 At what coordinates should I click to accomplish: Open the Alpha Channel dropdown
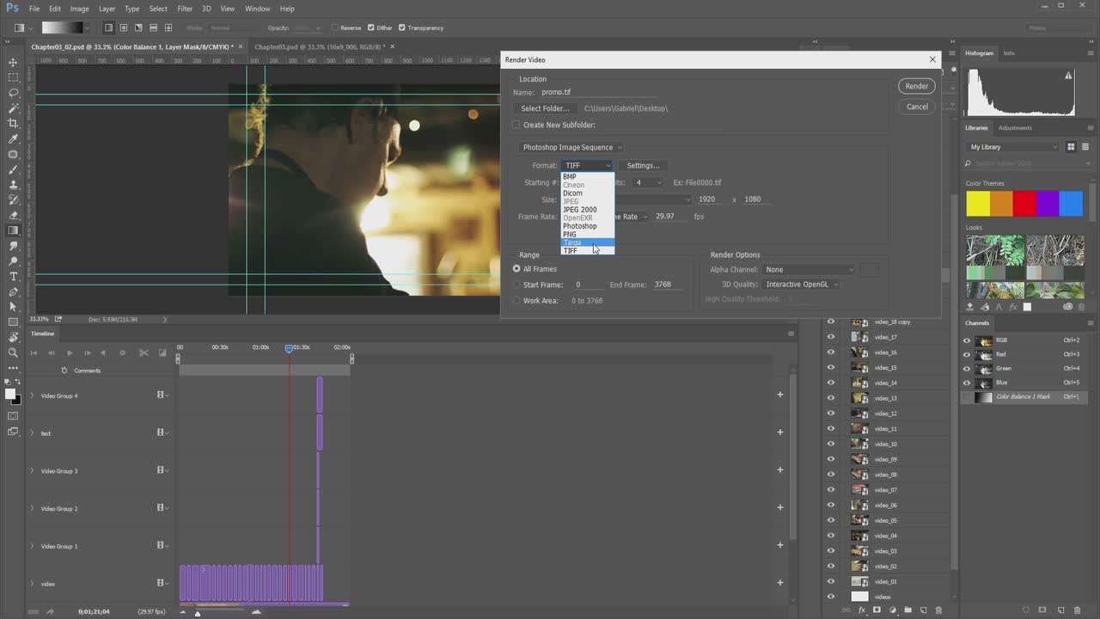click(809, 269)
